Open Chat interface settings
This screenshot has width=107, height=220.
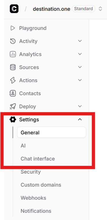click(x=38, y=159)
